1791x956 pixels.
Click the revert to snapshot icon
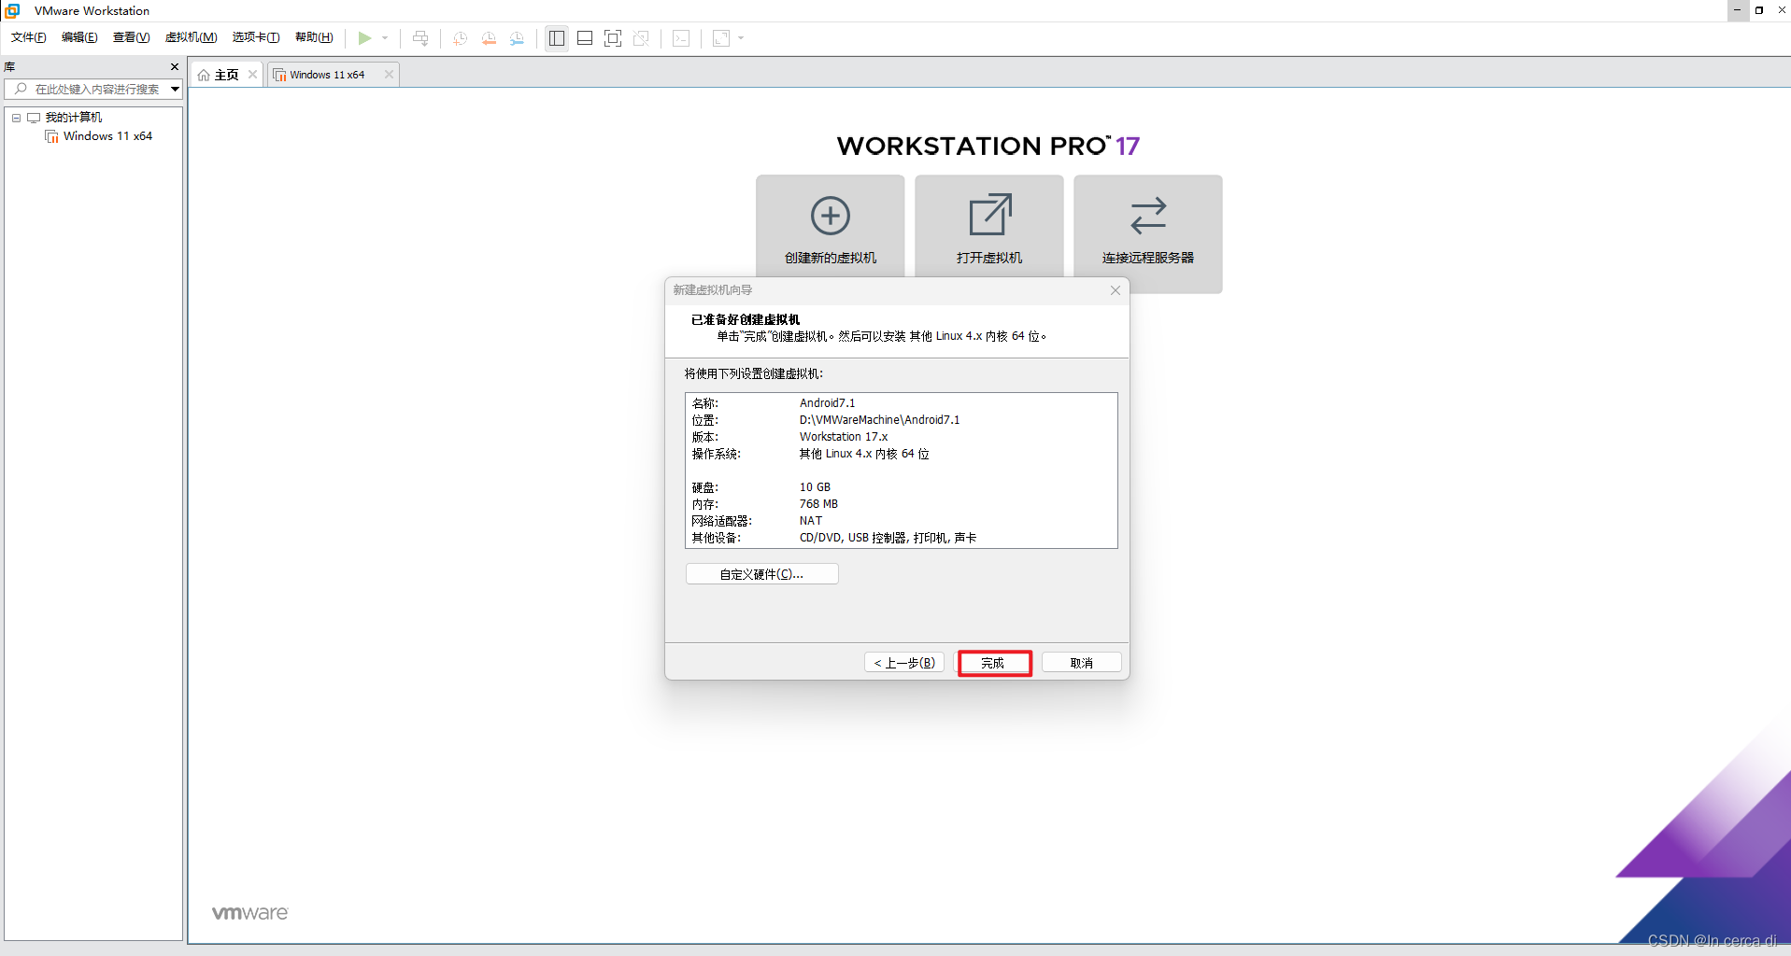tap(489, 38)
